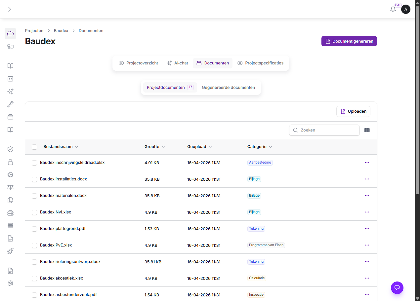Viewport: 420px width, 301px height.
Task: Open the cog wheel icon in sidebar
Action: pos(10,174)
